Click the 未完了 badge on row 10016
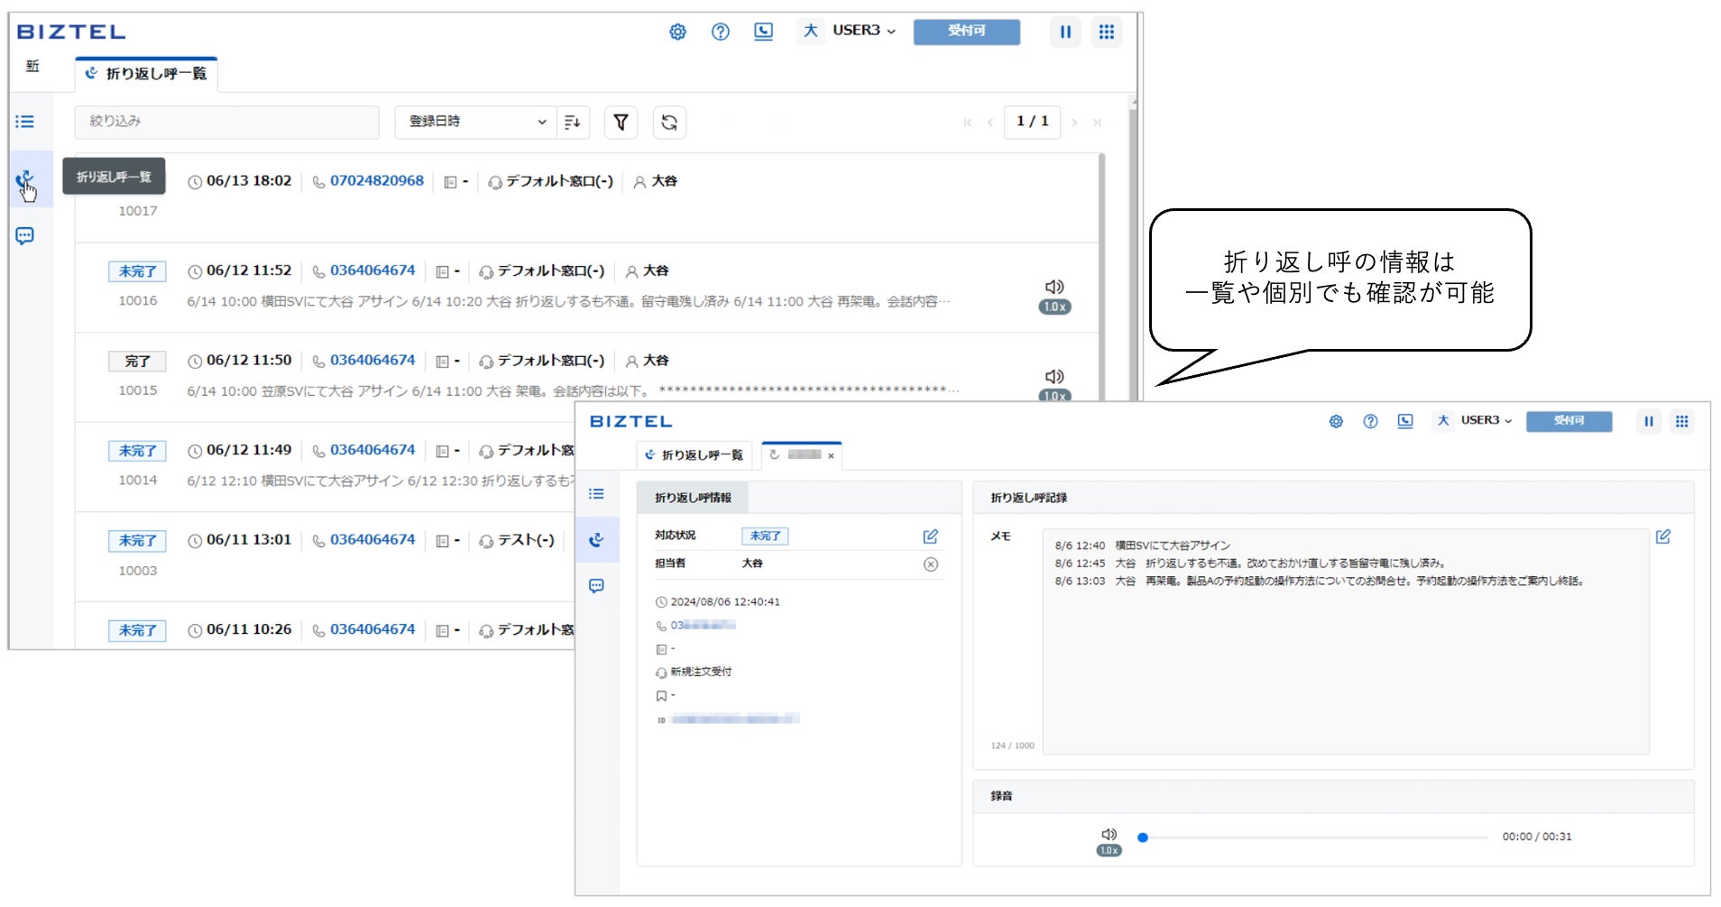The height and width of the screenshot is (907, 1721). pyautogui.click(x=138, y=271)
